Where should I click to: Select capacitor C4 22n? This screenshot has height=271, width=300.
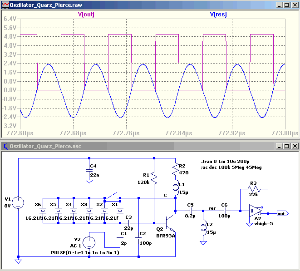(89, 170)
